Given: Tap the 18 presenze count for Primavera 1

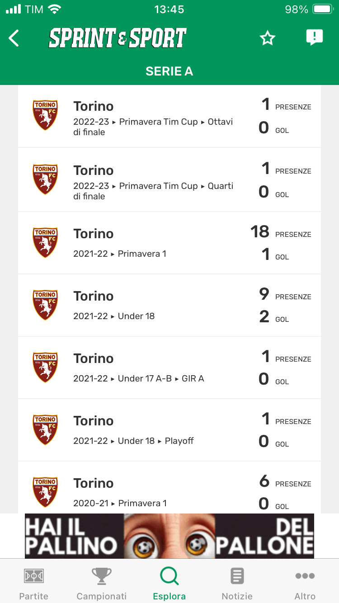Looking at the screenshot, I should coord(260,232).
